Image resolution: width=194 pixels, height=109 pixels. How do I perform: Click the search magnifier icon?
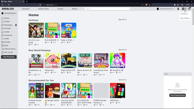pos(83,9)
